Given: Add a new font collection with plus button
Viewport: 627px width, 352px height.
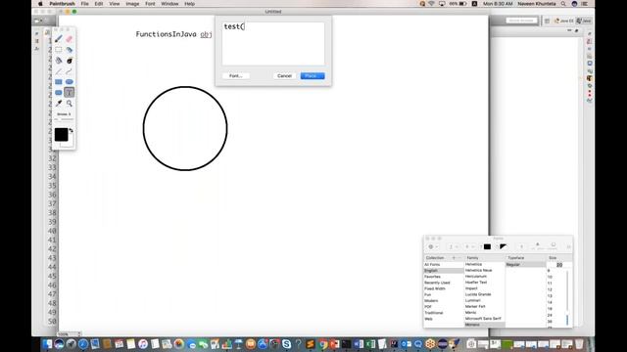Looking at the screenshot, I should point(454,258).
